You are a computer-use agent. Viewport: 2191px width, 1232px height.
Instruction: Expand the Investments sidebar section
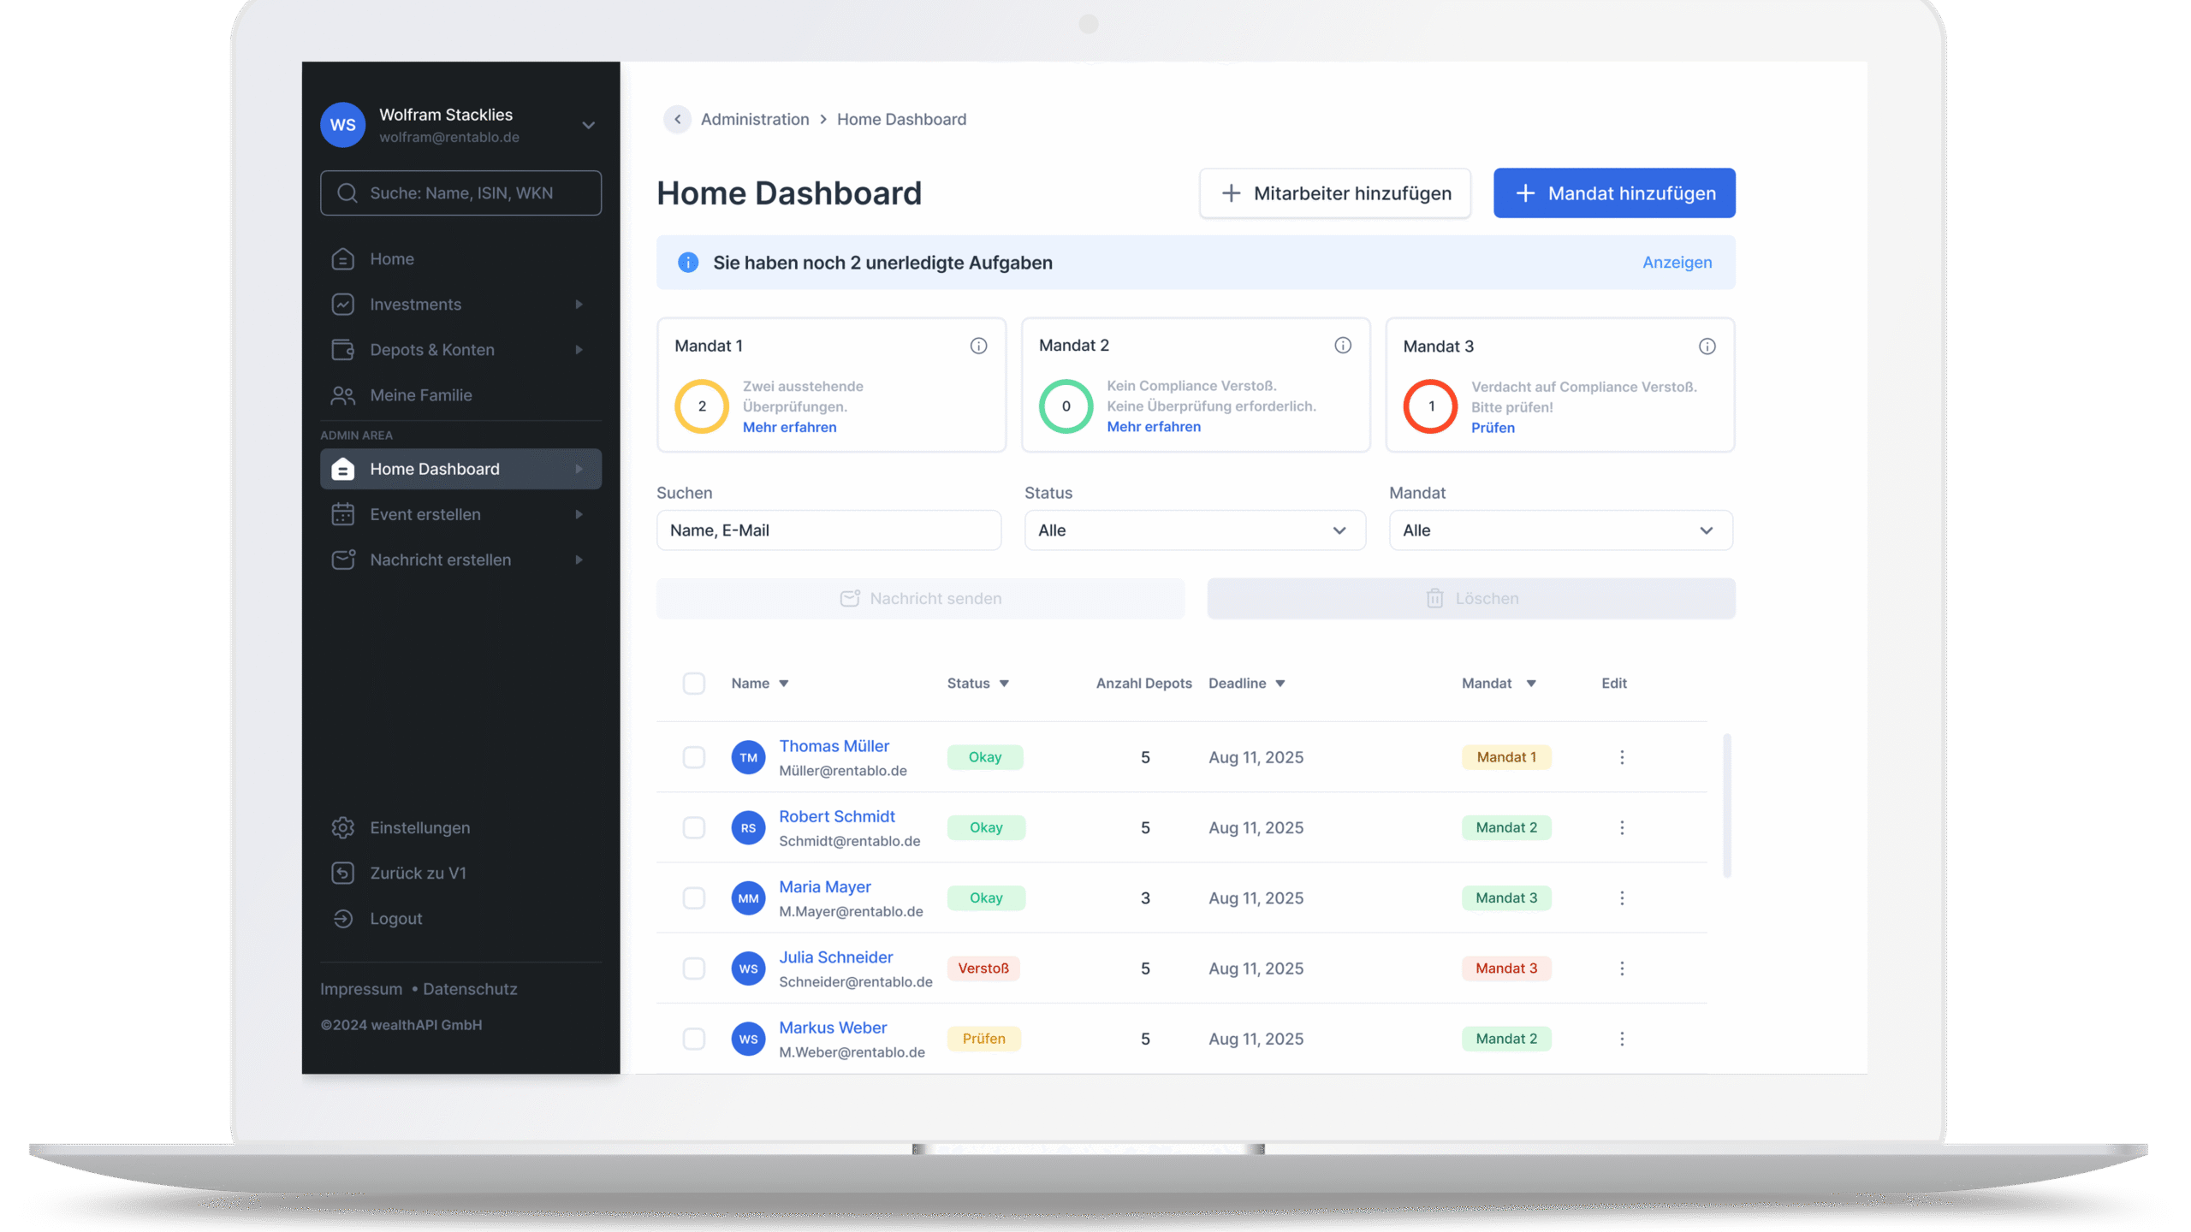pyautogui.click(x=417, y=304)
